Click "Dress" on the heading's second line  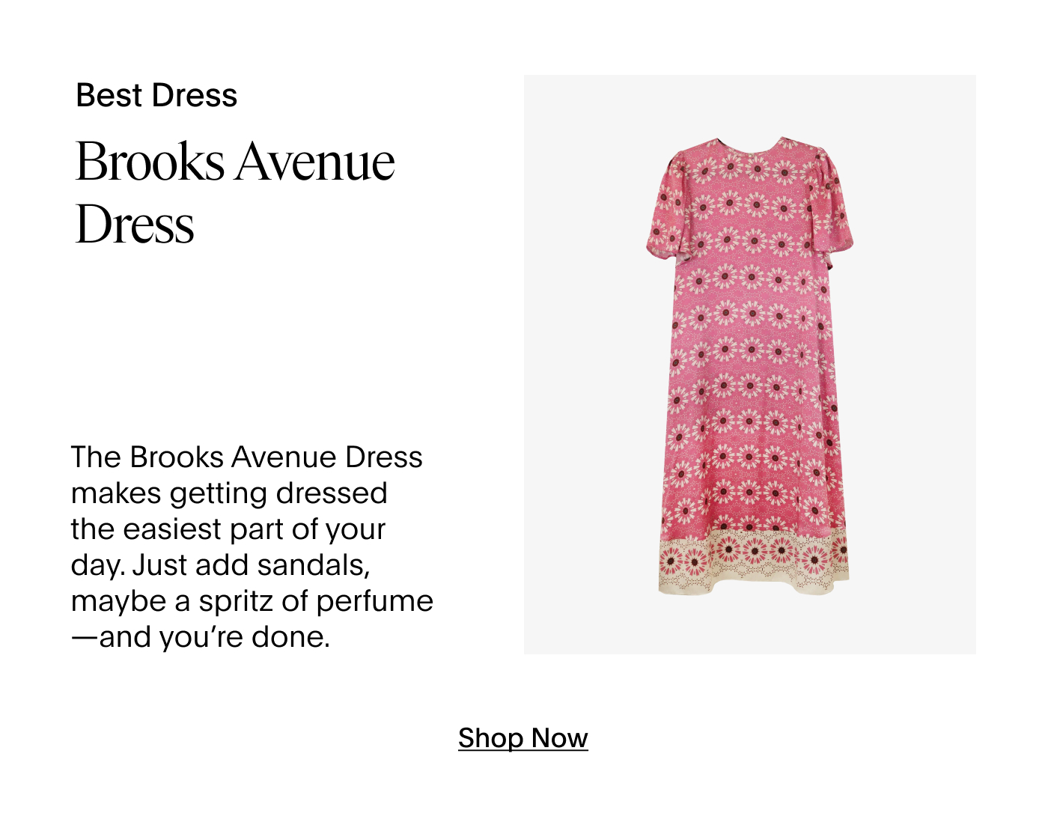pos(135,225)
